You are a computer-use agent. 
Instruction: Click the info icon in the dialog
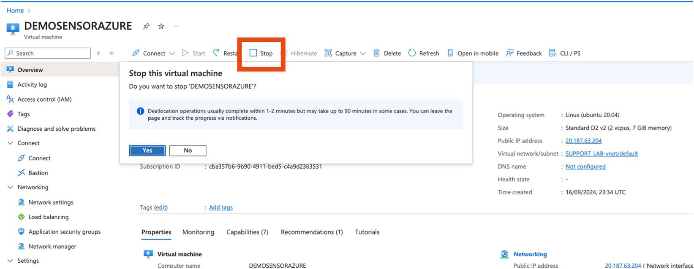pos(141,111)
